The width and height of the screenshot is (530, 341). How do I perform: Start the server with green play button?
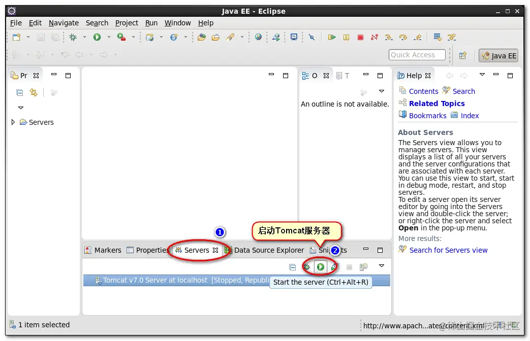pyautogui.click(x=321, y=267)
